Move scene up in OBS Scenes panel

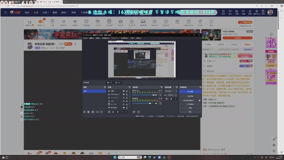(97, 112)
